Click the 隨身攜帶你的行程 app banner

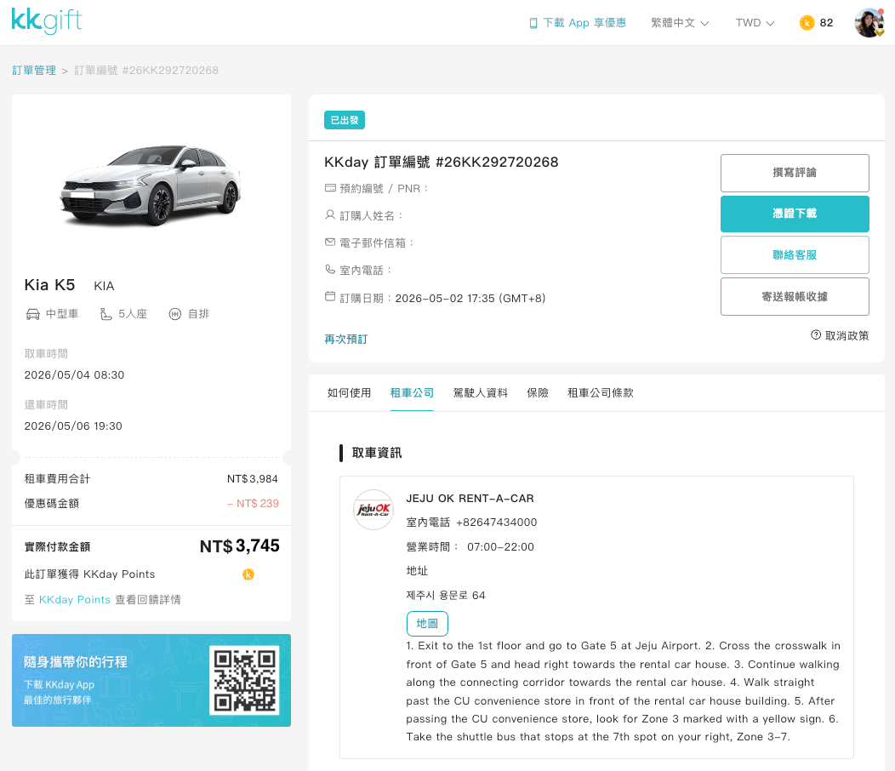pyautogui.click(x=151, y=680)
